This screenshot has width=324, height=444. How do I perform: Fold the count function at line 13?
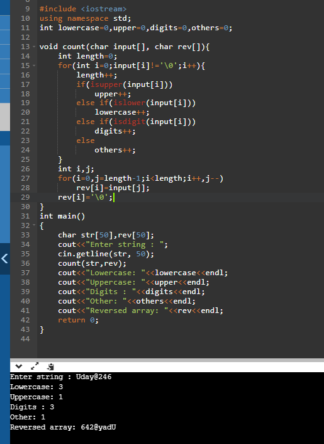click(x=34, y=47)
